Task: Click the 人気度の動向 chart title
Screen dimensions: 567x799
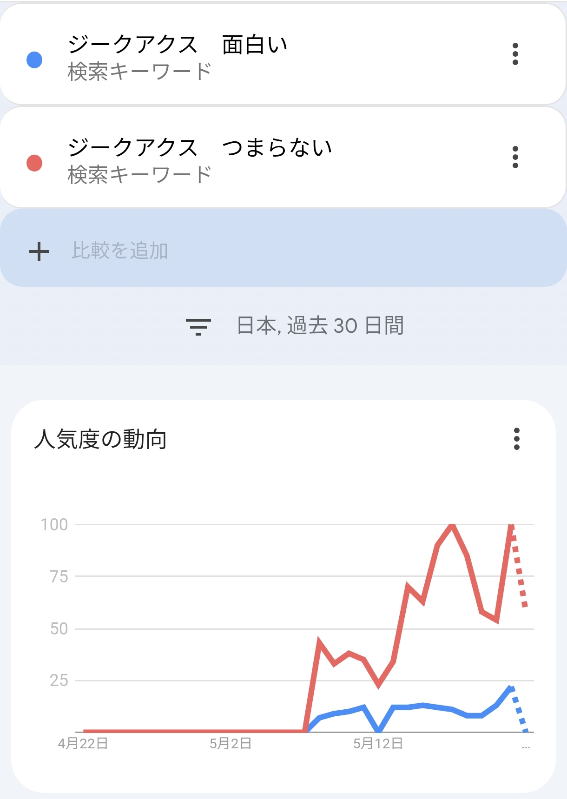Action: coord(100,439)
